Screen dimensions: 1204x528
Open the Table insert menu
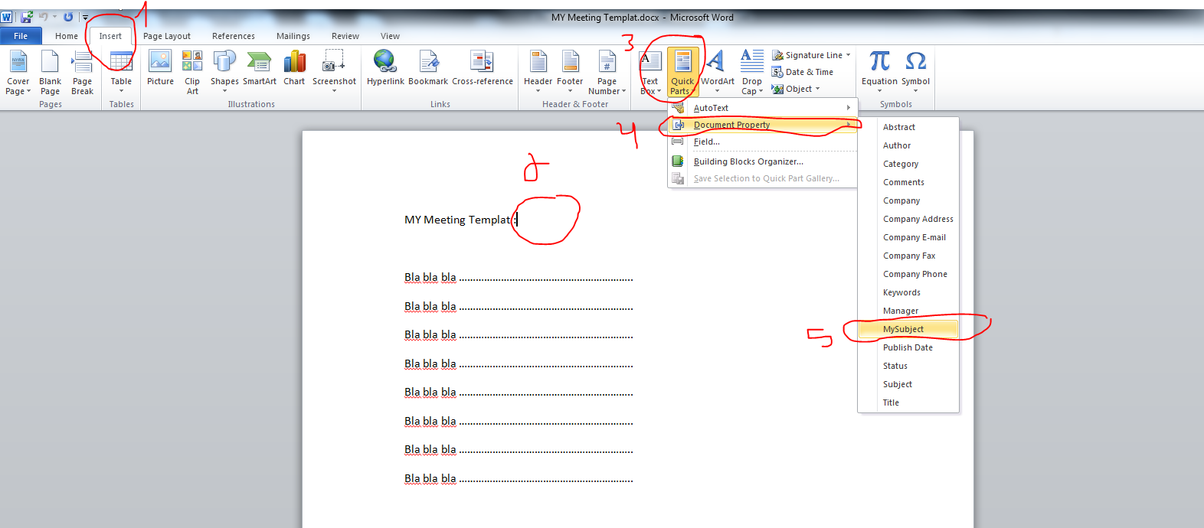tap(121, 73)
